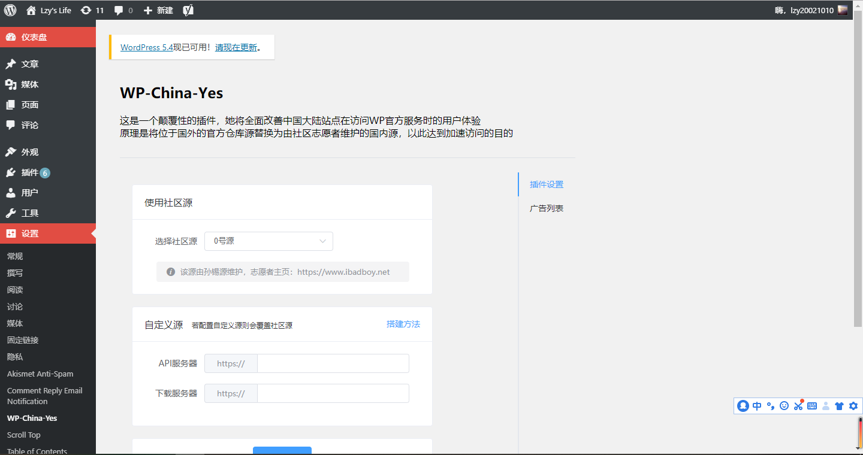Click the plug icon beside 插件
Viewport: 863px width, 455px height.
(x=11, y=172)
